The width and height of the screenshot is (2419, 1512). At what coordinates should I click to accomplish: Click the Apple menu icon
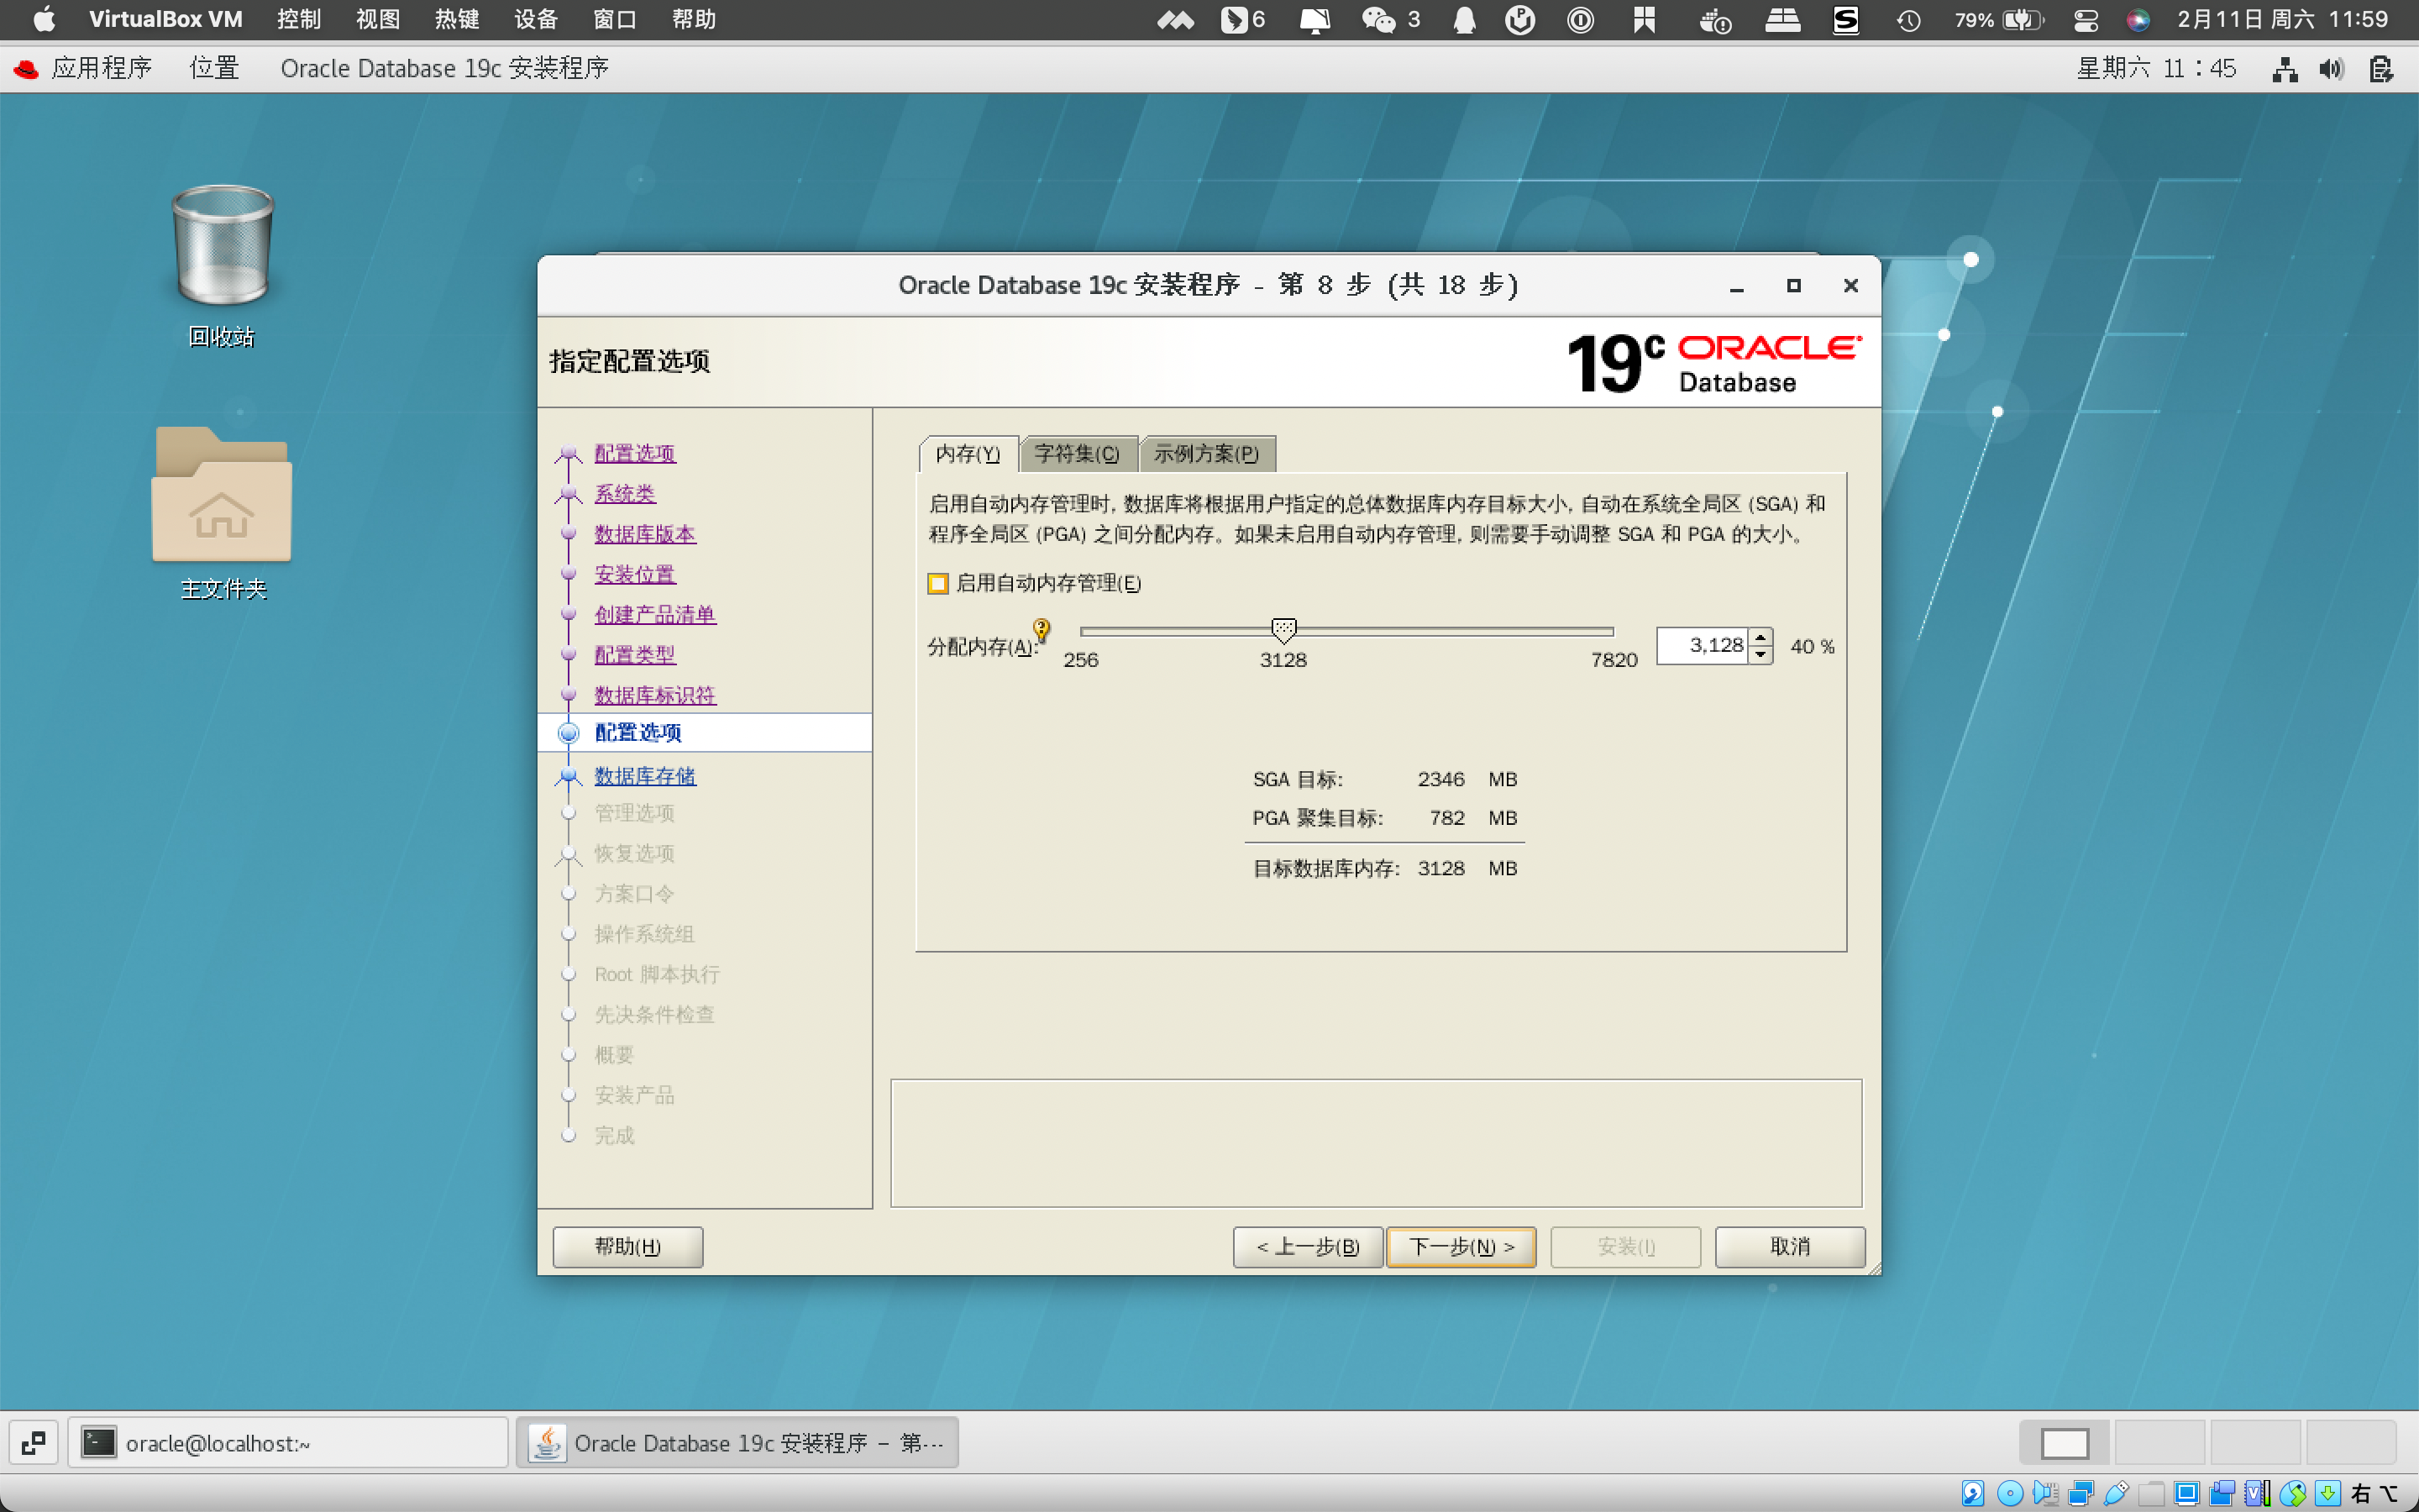pyautogui.click(x=44, y=19)
